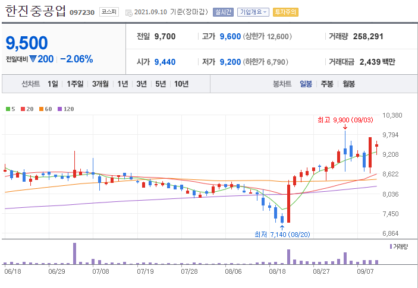Click the 8,036 price axis label

point(391,194)
